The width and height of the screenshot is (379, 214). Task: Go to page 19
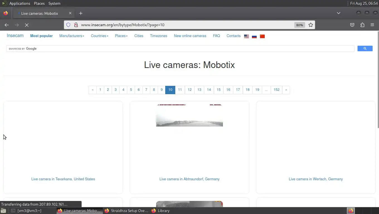(x=257, y=90)
